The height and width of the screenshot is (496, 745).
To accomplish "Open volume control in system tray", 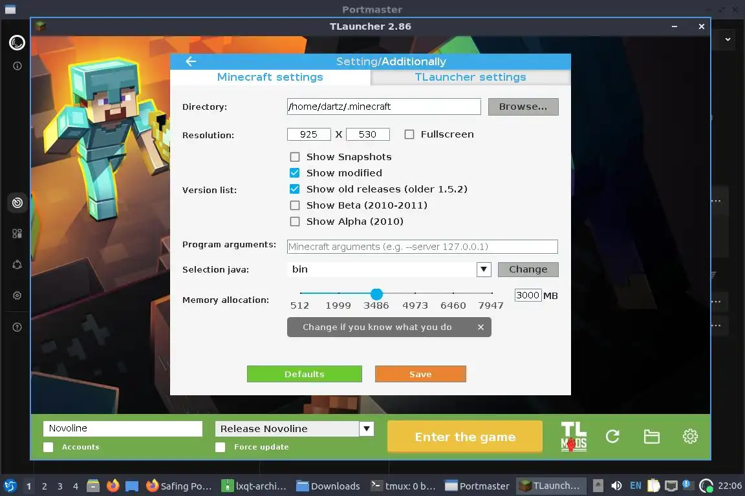I will click(x=616, y=486).
